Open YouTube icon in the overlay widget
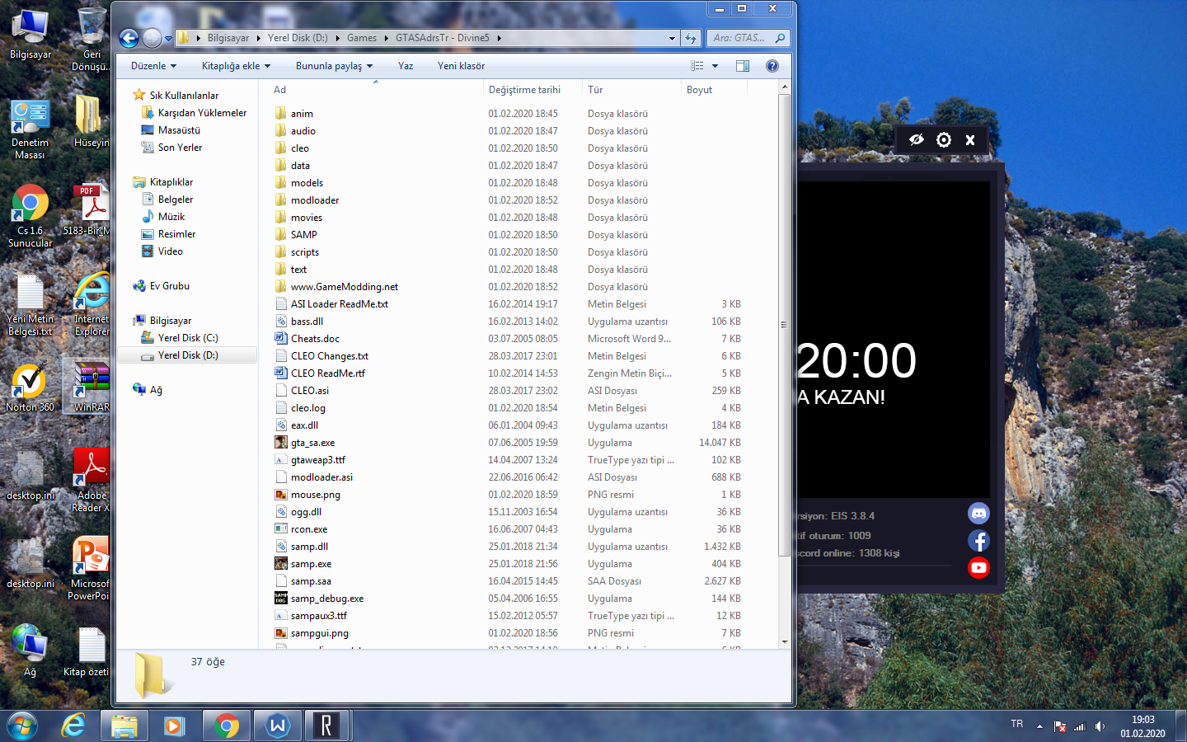The image size is (1187, 742). point(978,567)
